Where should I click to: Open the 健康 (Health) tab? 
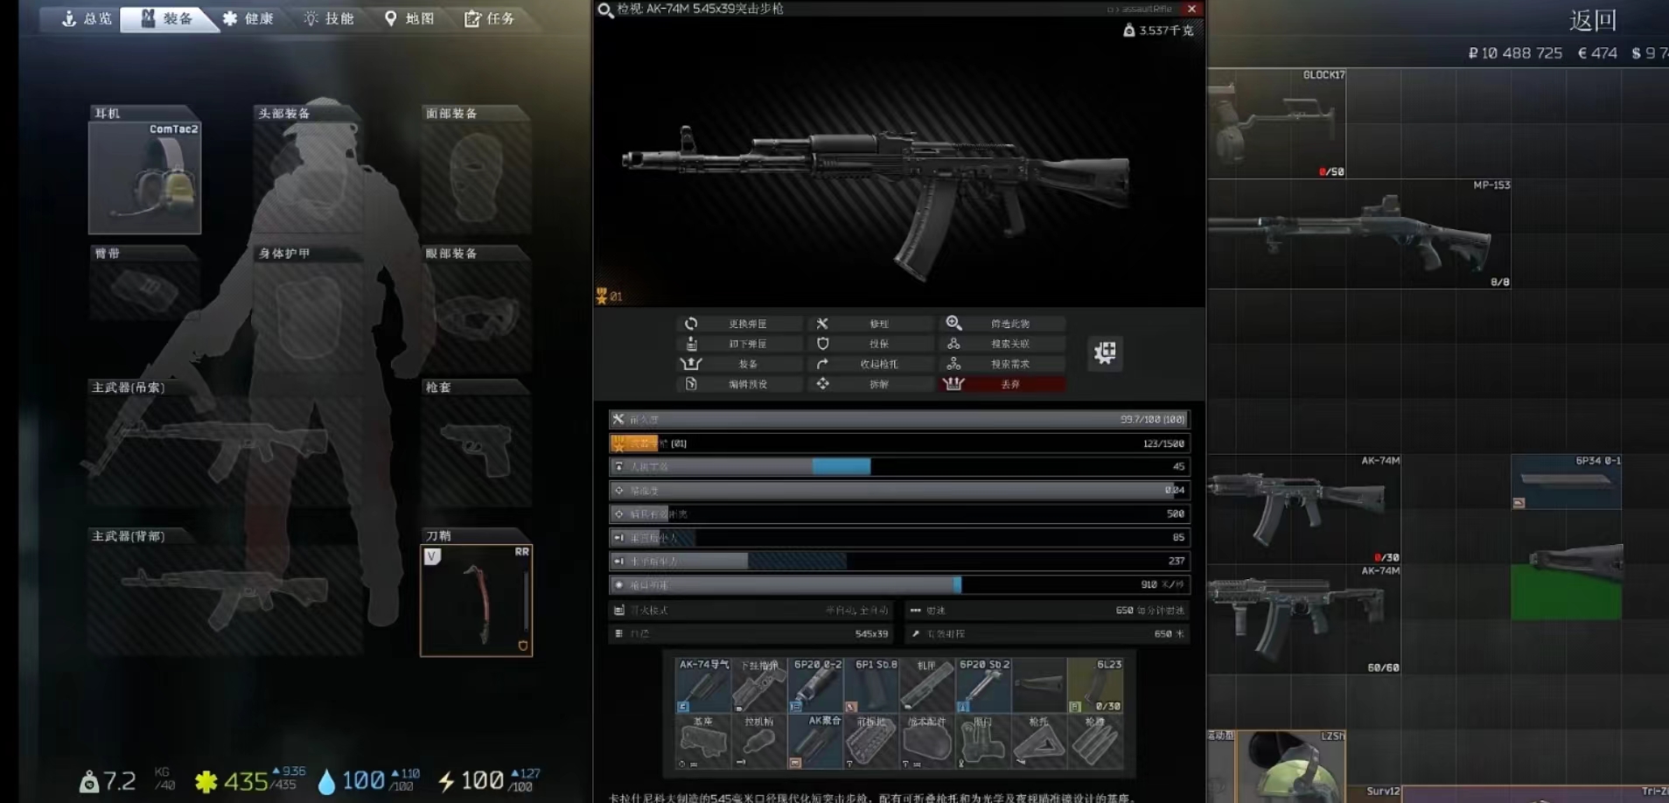(x=248, y=18)
